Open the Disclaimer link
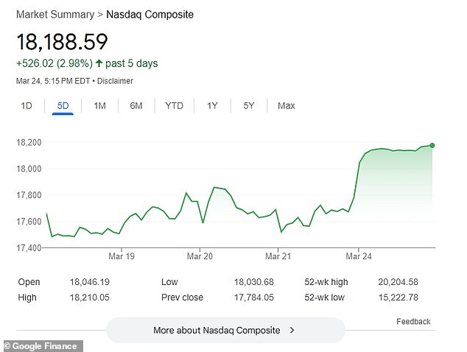This screenshot has width=467, height=352. click(x=114, y=81)
